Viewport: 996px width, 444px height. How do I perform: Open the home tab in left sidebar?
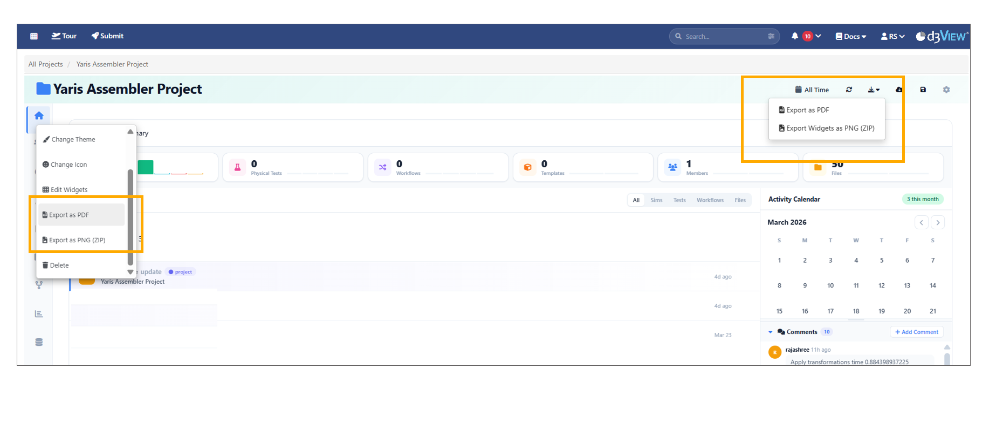coord(39,115)
